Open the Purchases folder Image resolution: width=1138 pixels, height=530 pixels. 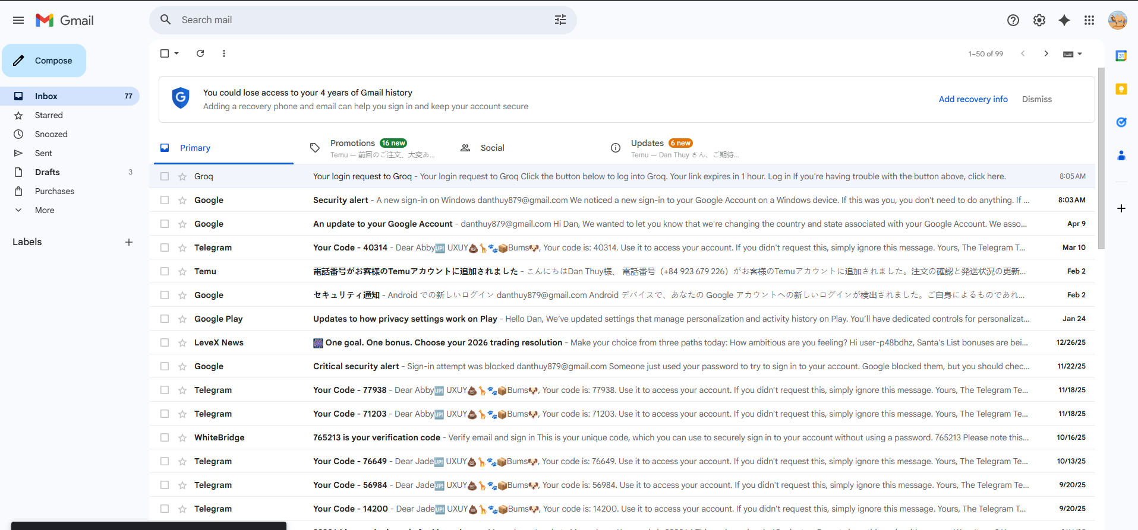pyautogui.click(x=70, y=191)
